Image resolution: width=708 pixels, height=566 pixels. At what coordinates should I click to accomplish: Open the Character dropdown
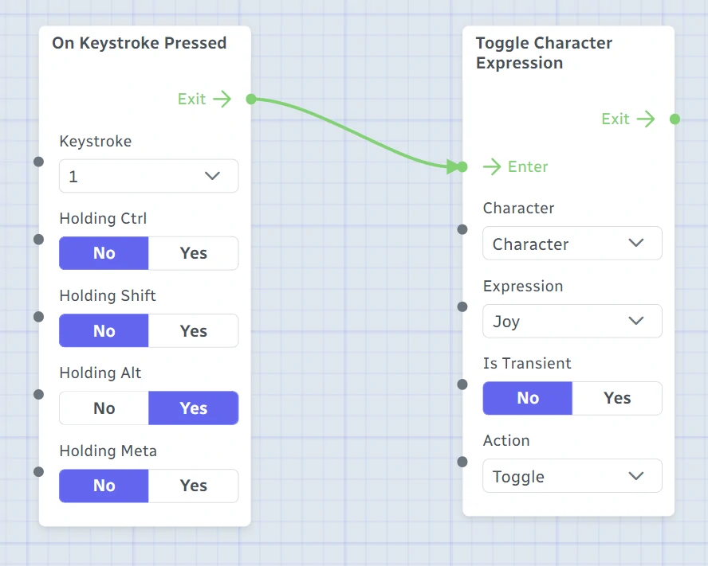pos(572,244)
